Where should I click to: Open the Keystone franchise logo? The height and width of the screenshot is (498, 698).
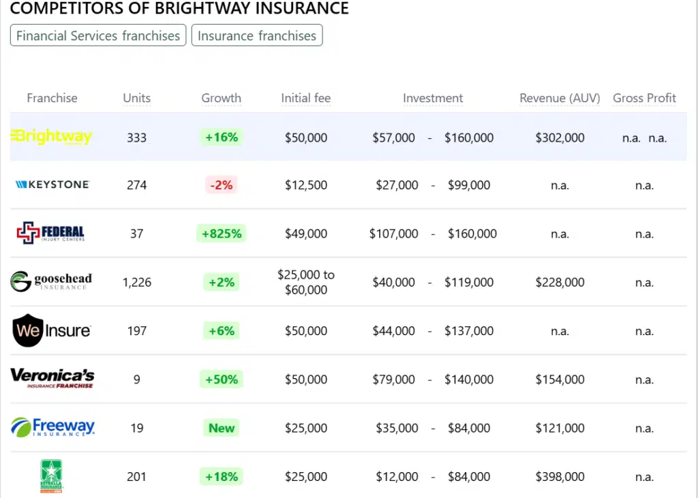[52, 185]
